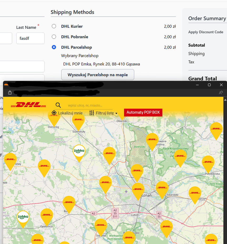The width and height of the screenshot is (227, 244).
Task: Click the read aloud icon in popup
Action: point(221,93)
